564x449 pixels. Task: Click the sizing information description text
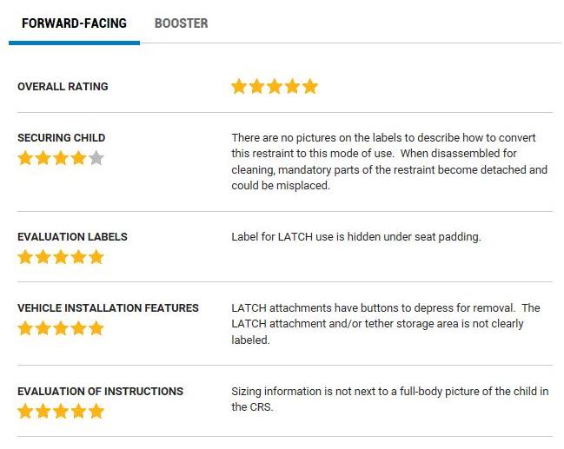click(390, 399)
